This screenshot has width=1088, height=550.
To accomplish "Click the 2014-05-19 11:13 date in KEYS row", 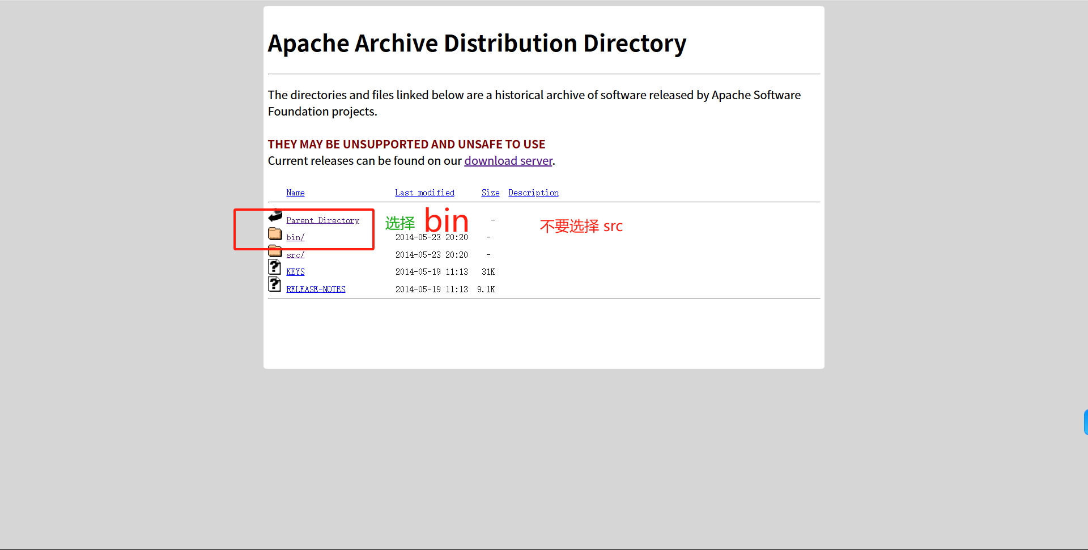I will (431, 272).
